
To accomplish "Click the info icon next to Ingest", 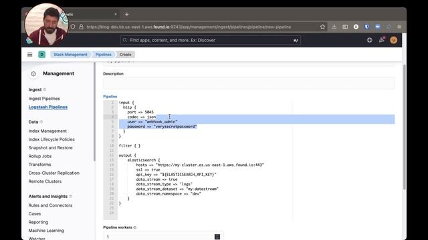I will point(45,89).
